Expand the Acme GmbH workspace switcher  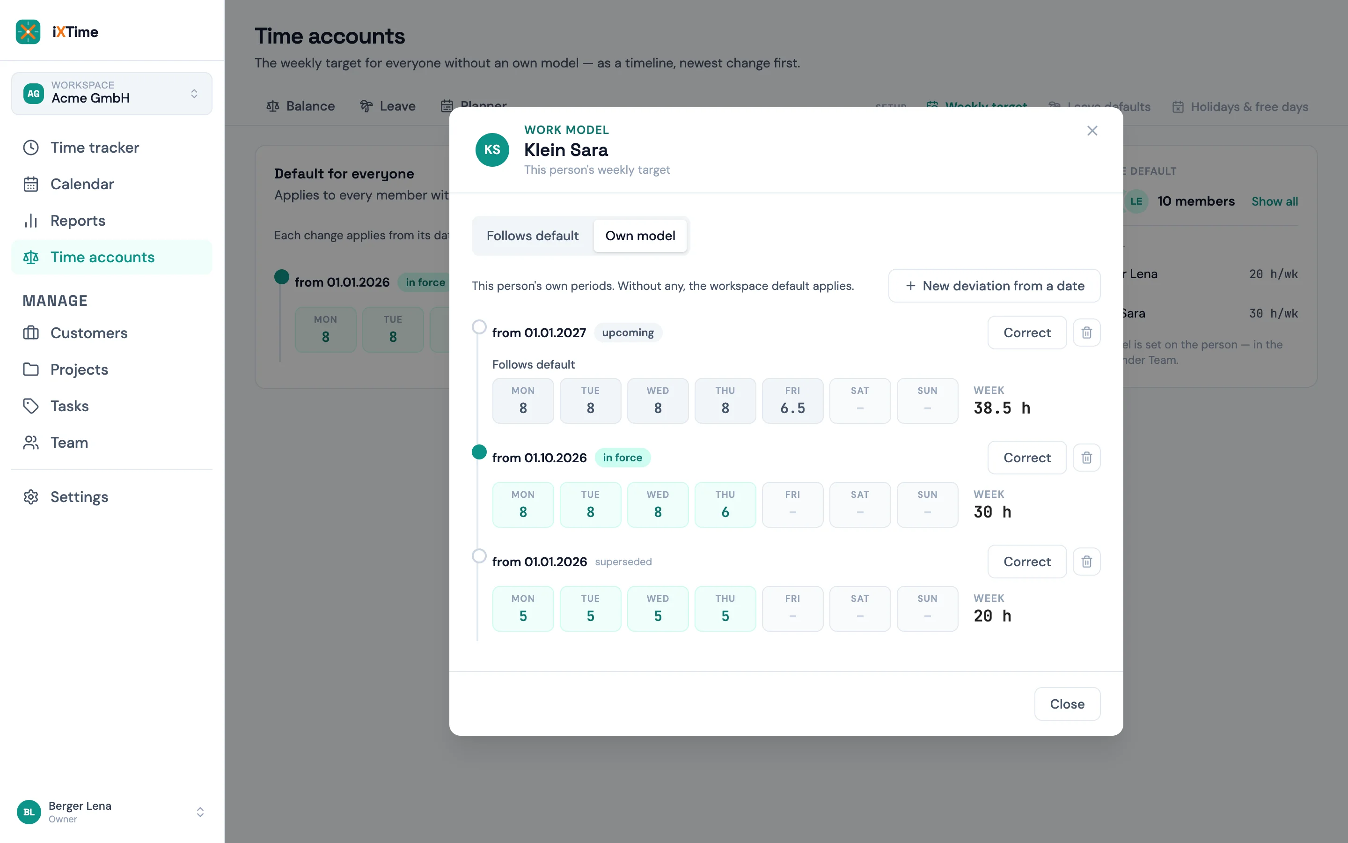click(111, 94)
